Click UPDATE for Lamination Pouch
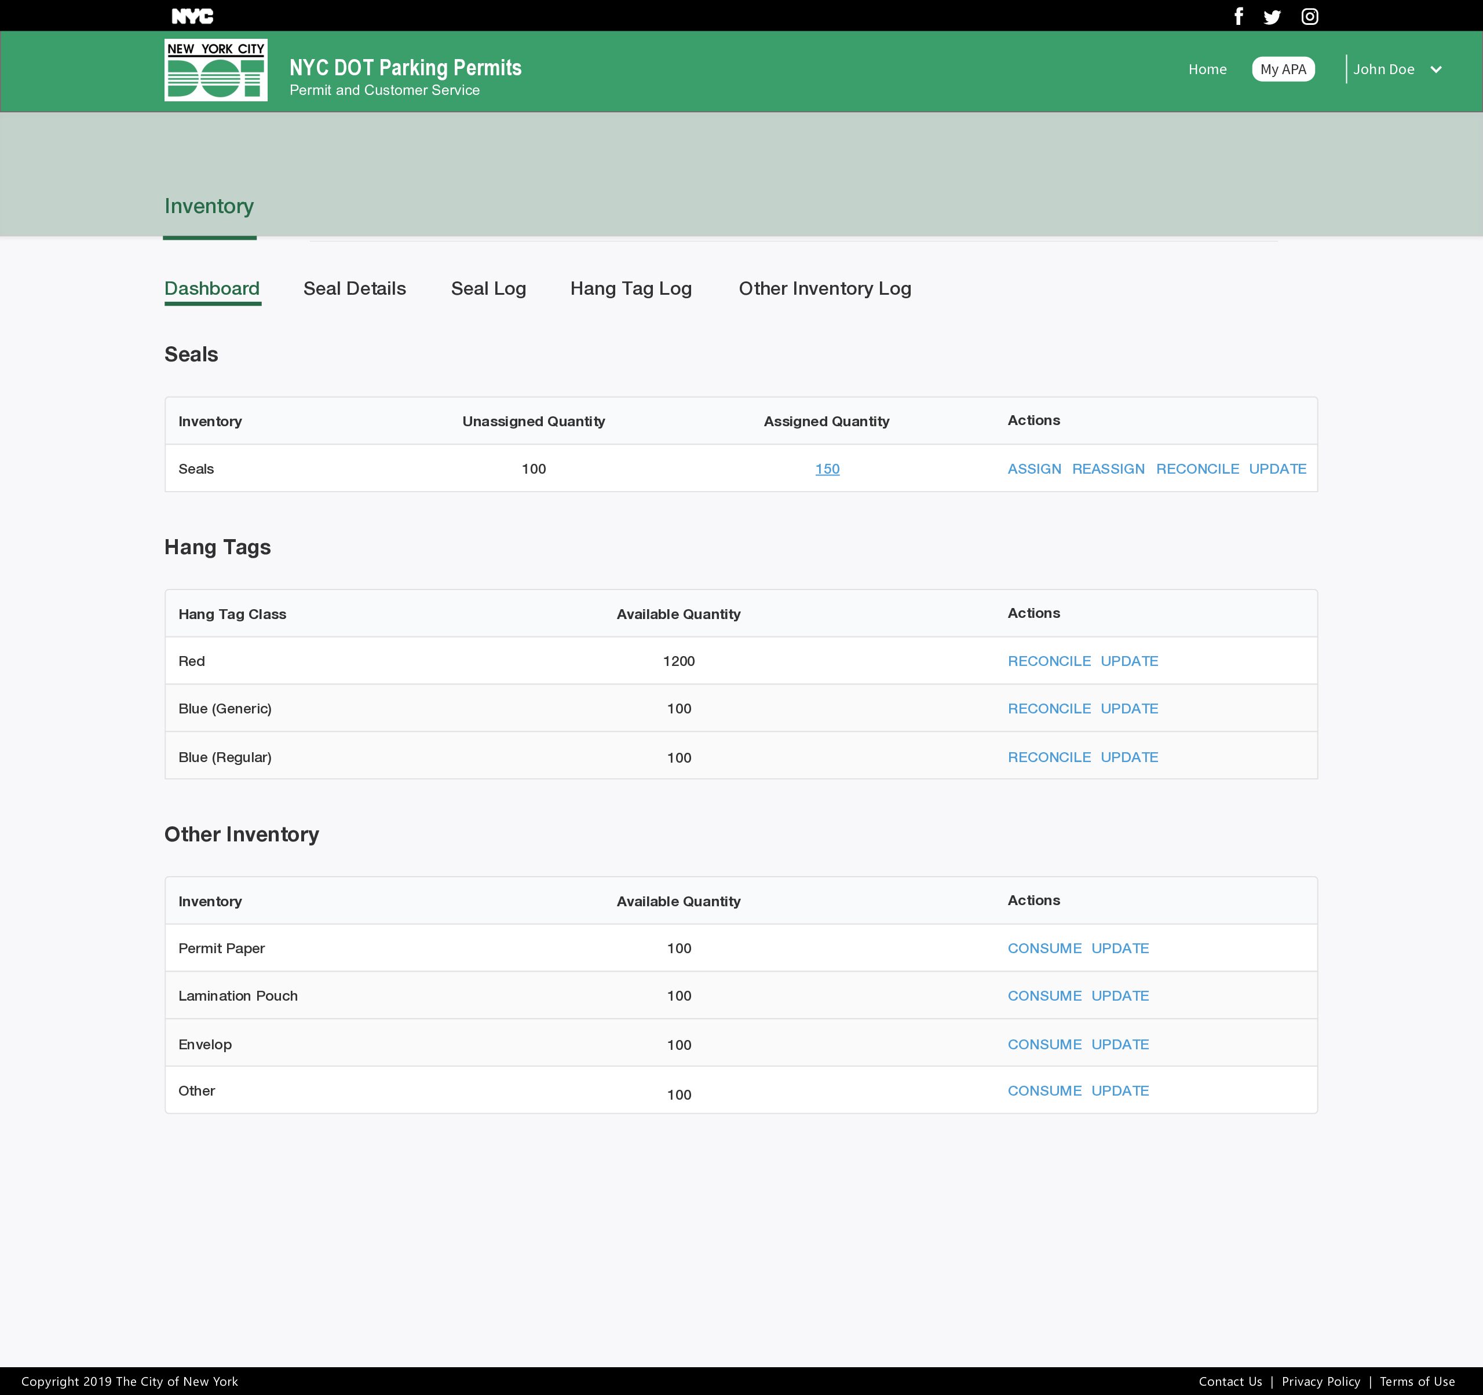The width and height of the screenshot is (1483, 1395). [x=1119, y=996]
